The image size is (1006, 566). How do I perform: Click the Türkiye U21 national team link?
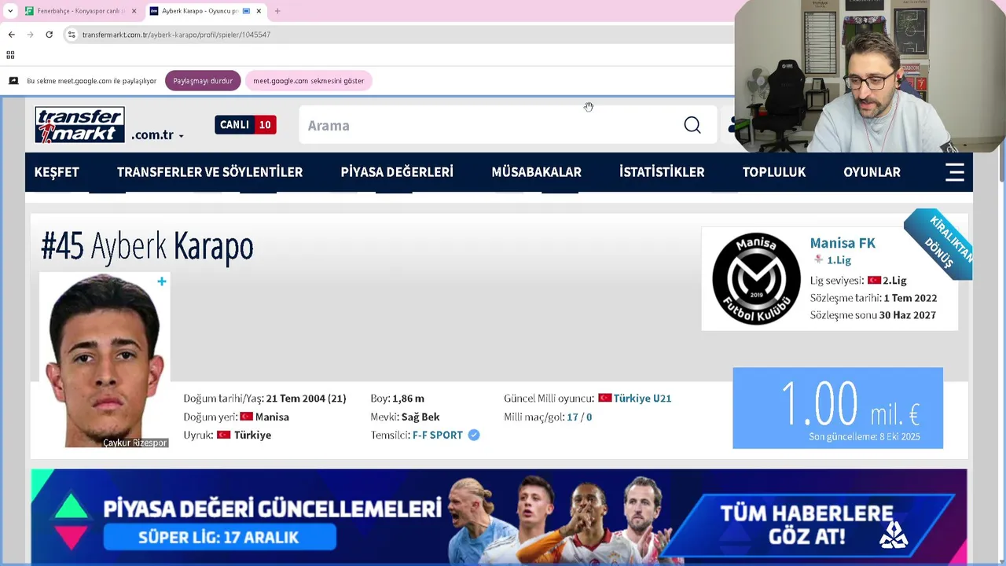(642, 399)
